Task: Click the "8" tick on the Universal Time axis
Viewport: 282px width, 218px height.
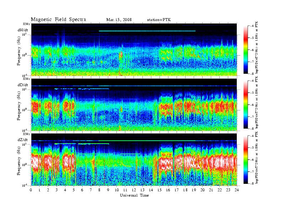Action: click(99, 190)
